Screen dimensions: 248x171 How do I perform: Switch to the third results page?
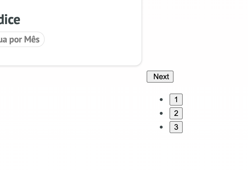coord(176,127)
